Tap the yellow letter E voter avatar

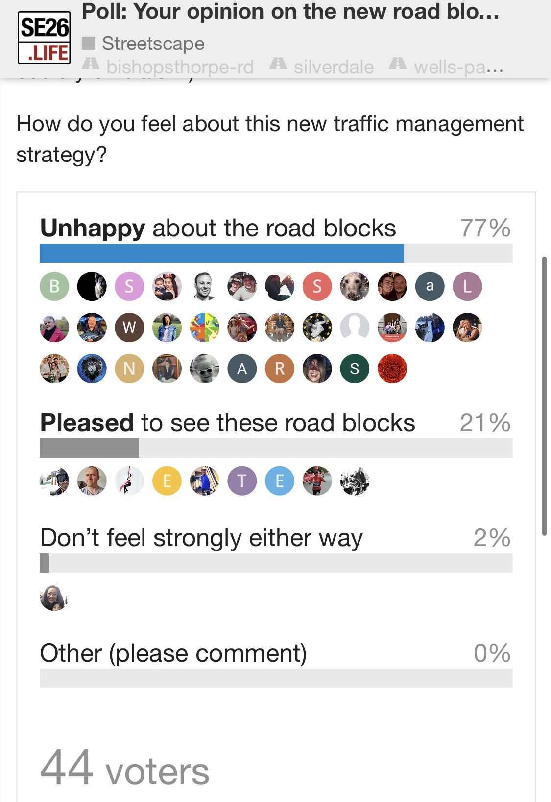point(167,481)
